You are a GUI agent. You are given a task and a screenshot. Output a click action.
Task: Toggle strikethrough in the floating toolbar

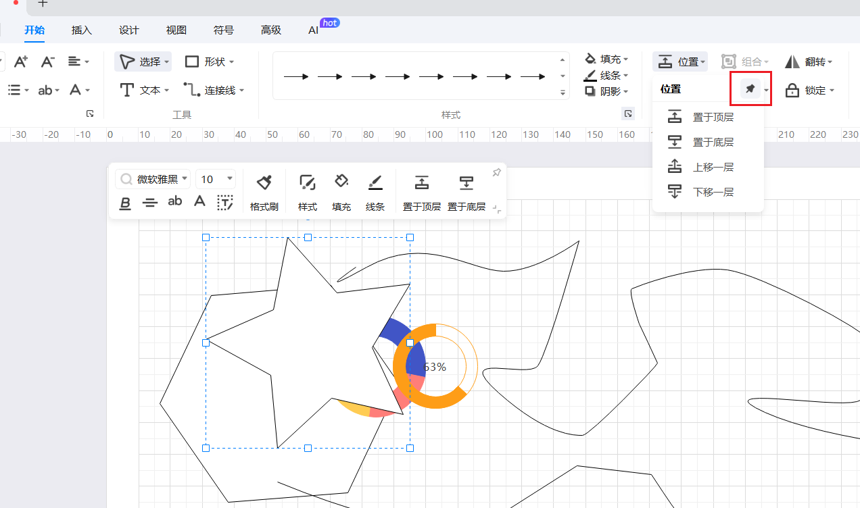(x=150, y=202)
